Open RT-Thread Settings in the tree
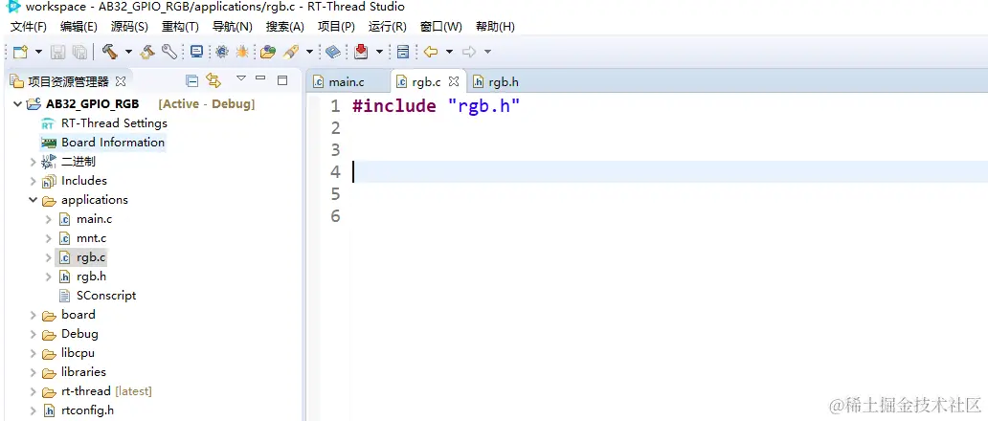Screen dimensions: 988x421 (114, 123)
